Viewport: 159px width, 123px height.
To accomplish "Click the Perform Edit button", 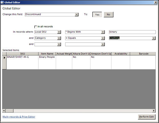I will [x=147, y=117].
